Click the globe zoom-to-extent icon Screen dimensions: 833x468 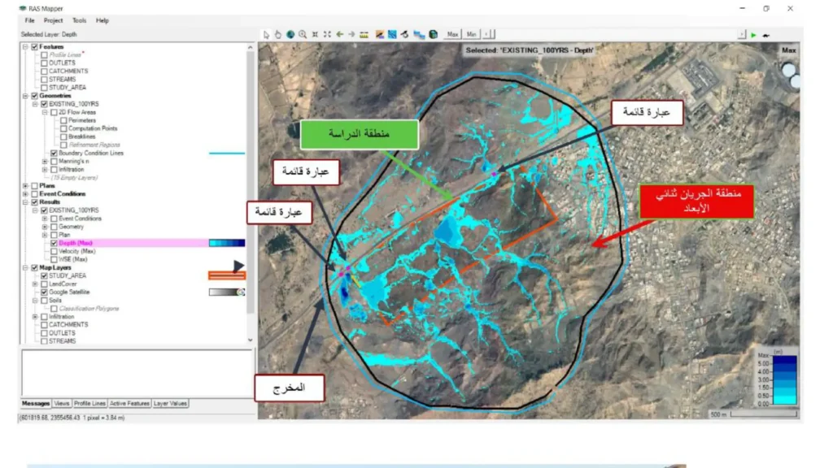tap(290, 34)
